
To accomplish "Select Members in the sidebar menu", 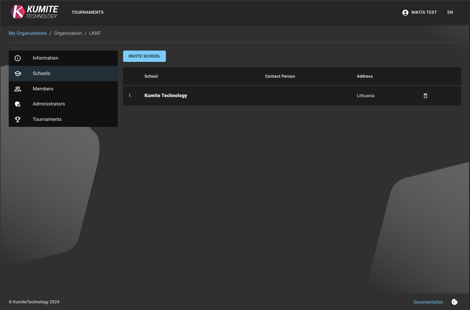I will (43, 89).
